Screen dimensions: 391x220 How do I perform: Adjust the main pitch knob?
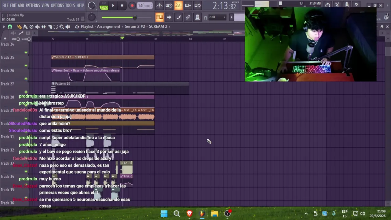pyautogui.click(x=92, y=5)
